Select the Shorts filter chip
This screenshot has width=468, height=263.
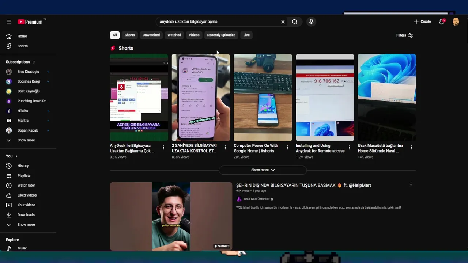coord(129,35)
